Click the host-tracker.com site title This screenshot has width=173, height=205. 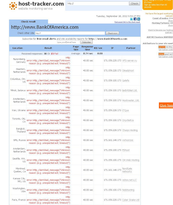(x=41, y=4)
